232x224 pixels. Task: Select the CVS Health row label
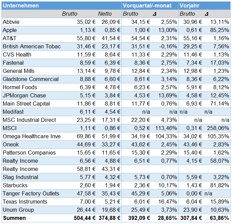tap(17, 54)
